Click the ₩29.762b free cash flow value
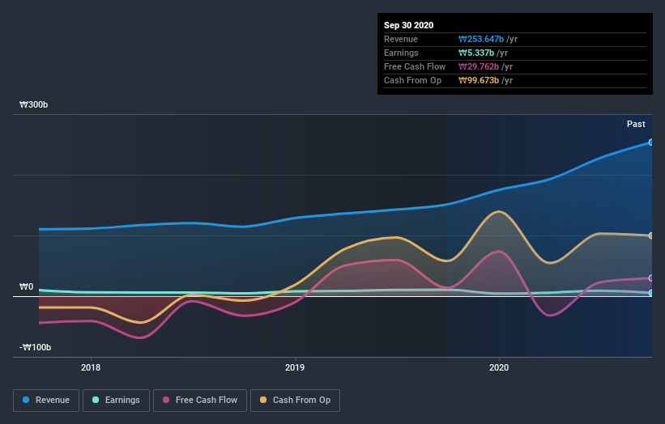This screenshot has height=424, width=665. 479,66
